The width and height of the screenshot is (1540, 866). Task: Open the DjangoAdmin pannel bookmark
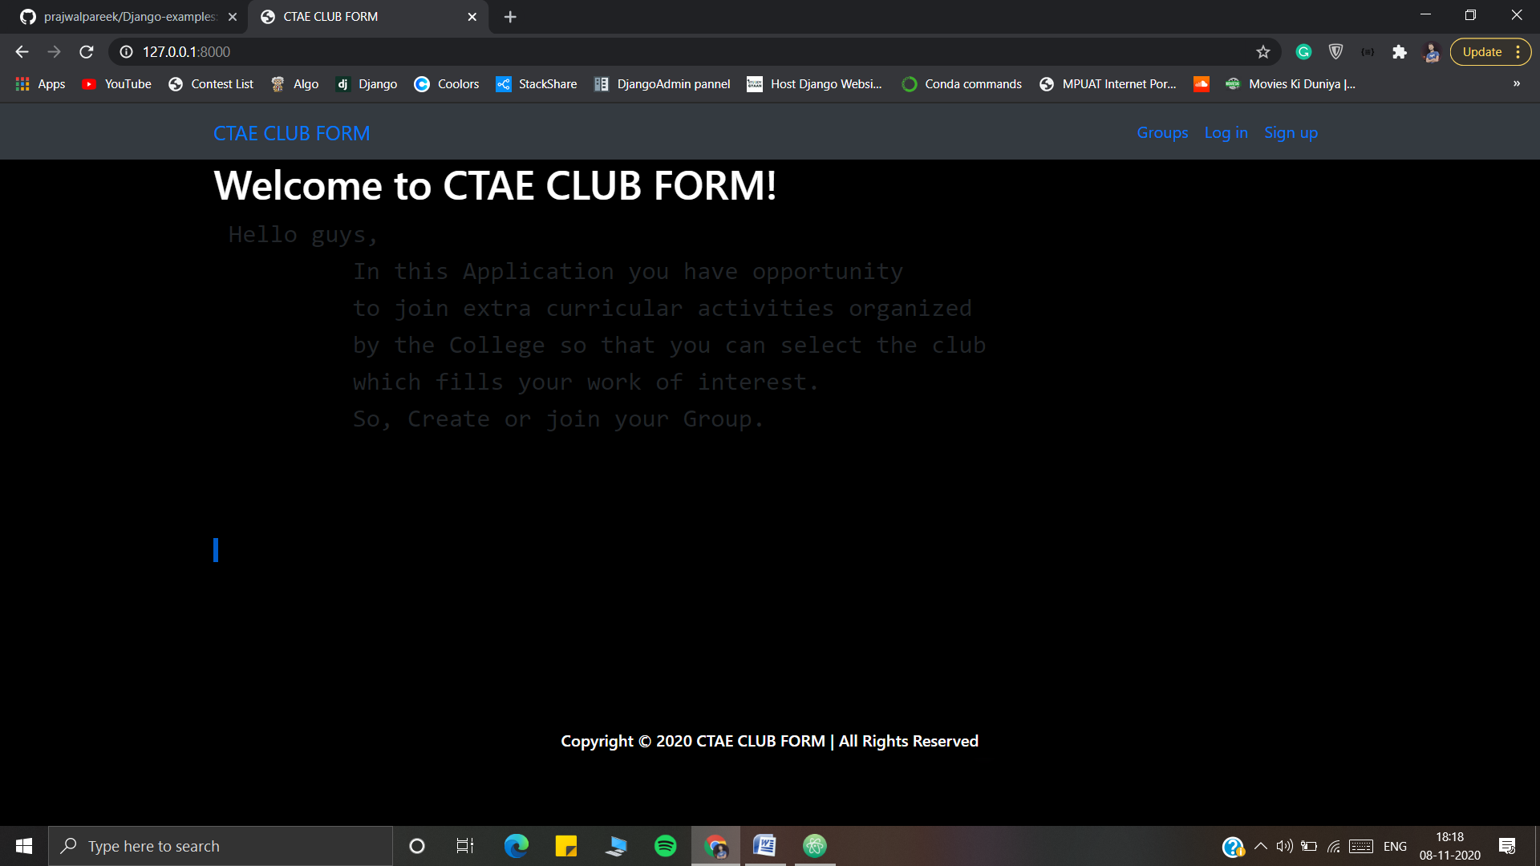click(662, 84)
